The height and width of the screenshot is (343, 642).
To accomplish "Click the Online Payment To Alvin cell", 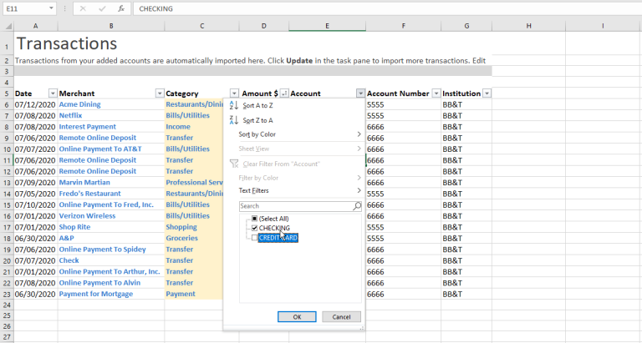I will point(99,283).
